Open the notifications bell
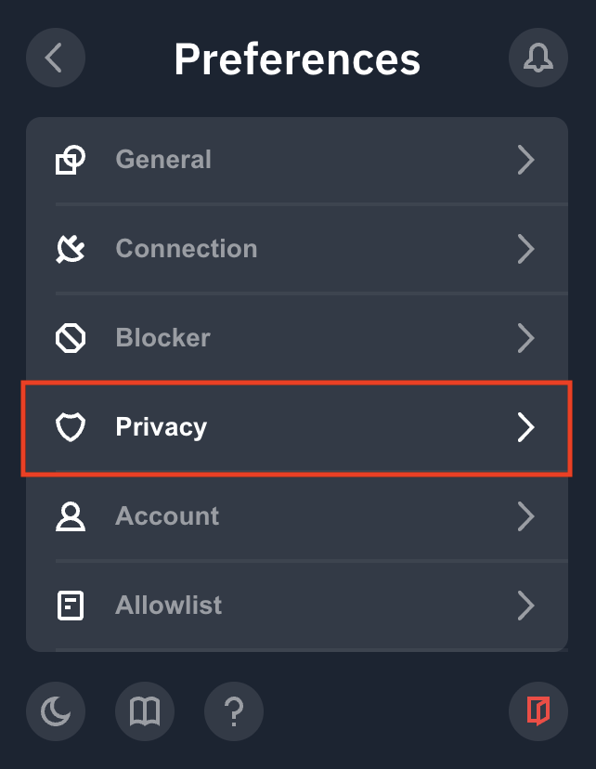Image resolution: width=596 pixels, height=769 pixels. (x=538, y=58)
